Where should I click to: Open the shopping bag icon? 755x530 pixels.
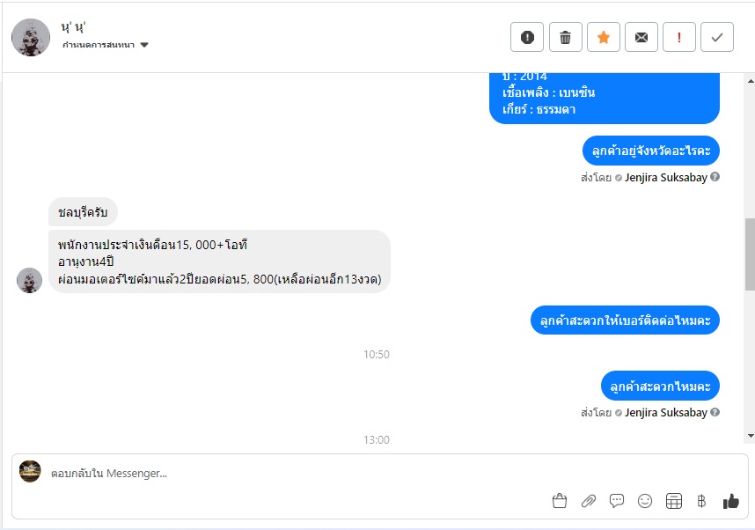click(x=560, y=501)
